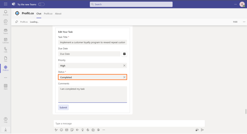247x134 pixels.
Task: Click the chat scrollbar thumb
Action: pos(246,112)
